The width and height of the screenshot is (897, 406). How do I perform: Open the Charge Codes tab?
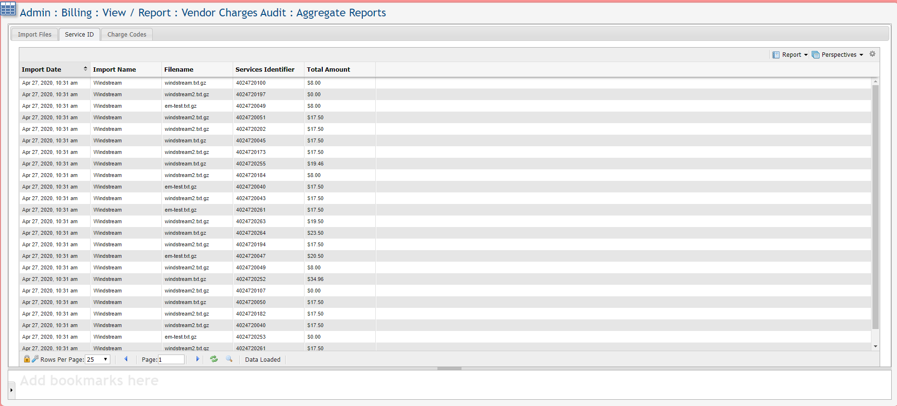(x=127, y=35)
